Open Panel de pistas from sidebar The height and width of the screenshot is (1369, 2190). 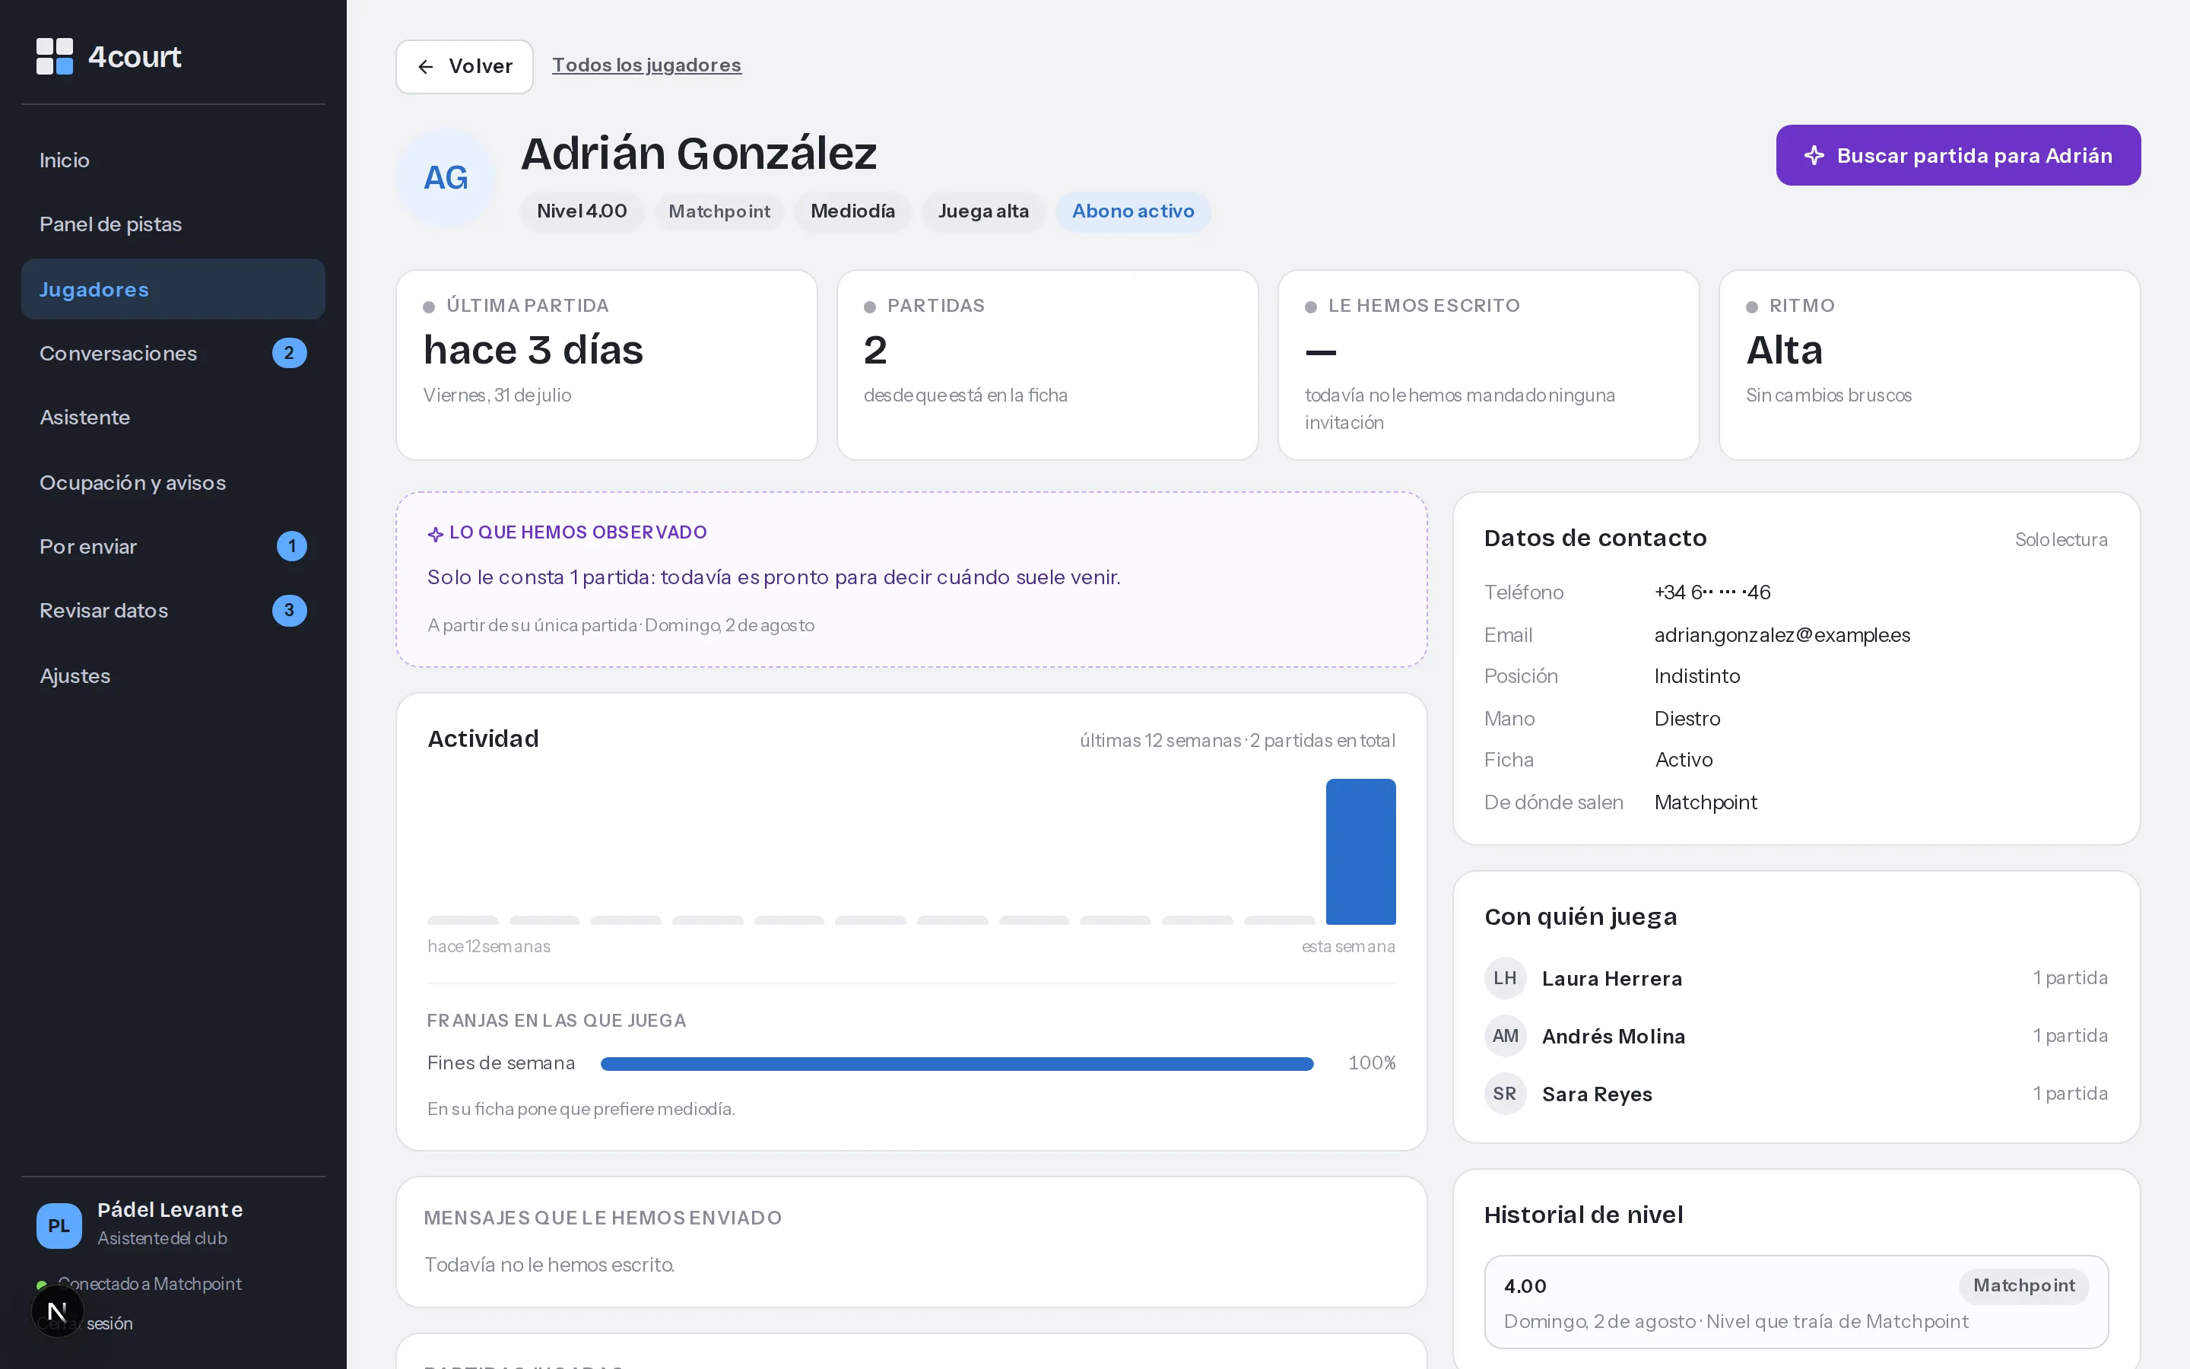[173, 224]
